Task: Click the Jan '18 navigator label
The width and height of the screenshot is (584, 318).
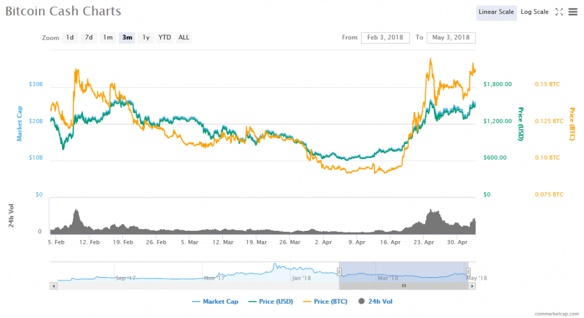Action: [x=301, y=278]
